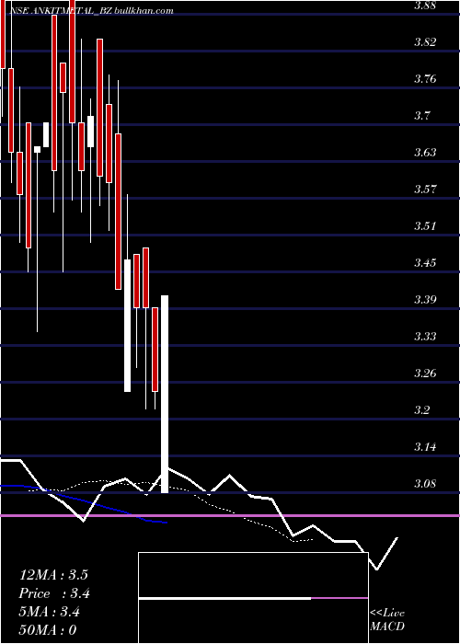Click the '50MA : 0' reading
The width and height of the screenshot is (460, 644).
click(48, 629)
